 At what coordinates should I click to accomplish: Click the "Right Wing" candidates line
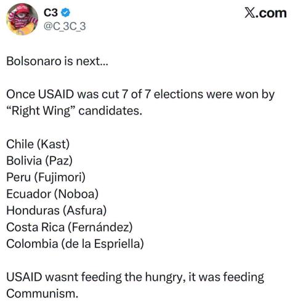coord(74,111)
